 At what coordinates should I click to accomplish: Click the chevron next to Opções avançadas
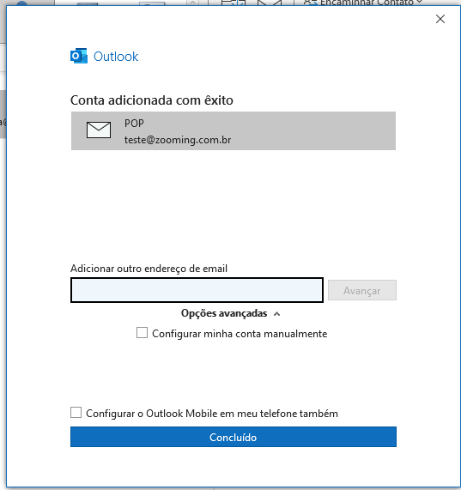(276, 314)
